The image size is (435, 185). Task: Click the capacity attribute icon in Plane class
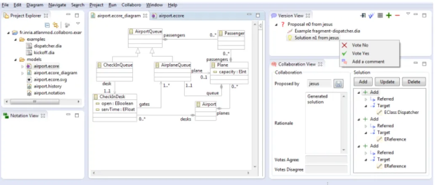point(215,72)
